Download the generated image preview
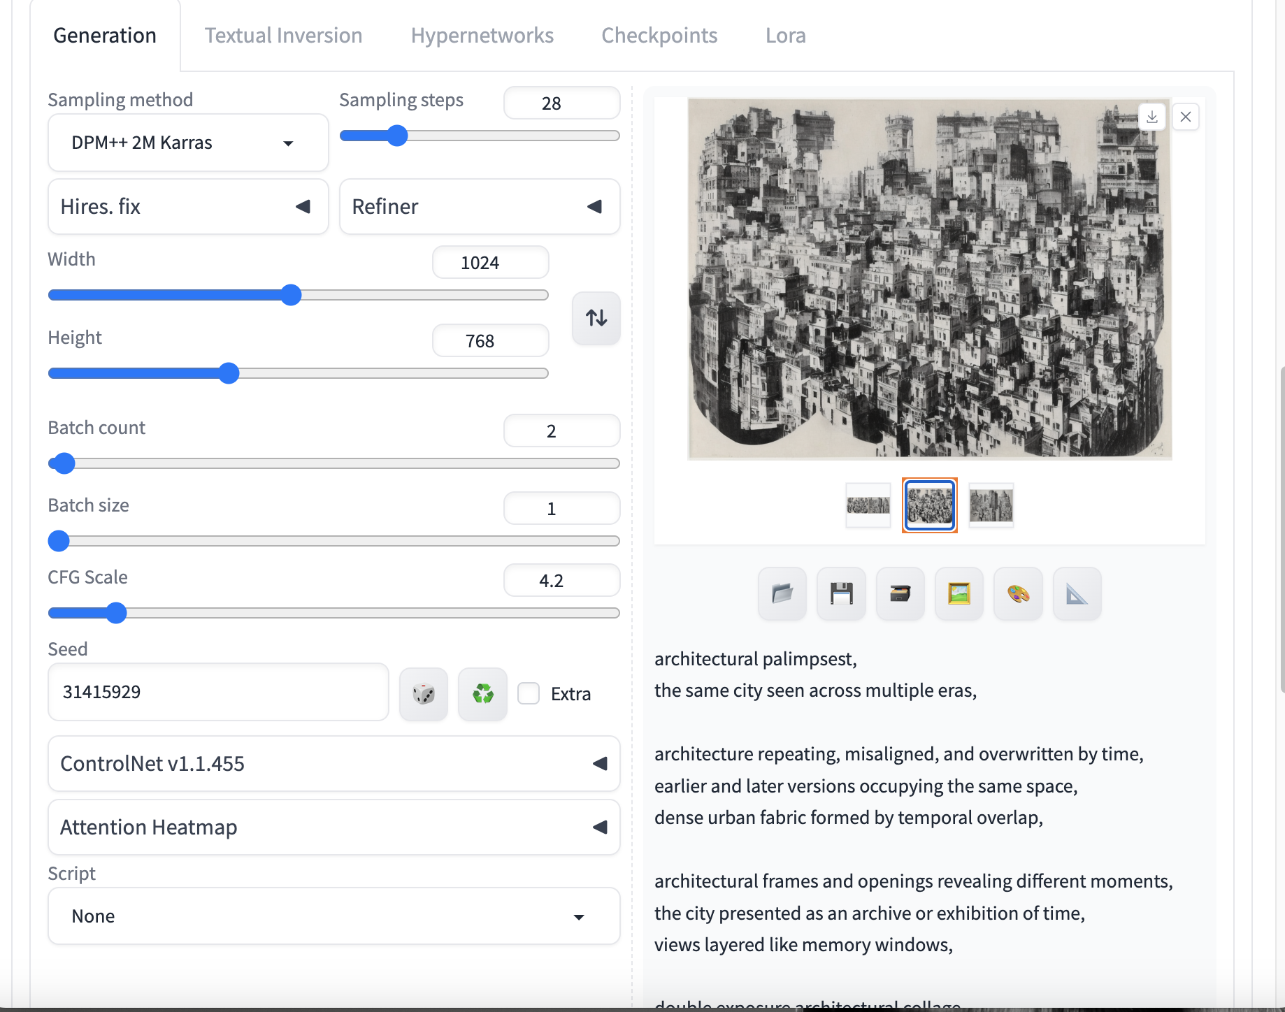 tap(1152, 117)
